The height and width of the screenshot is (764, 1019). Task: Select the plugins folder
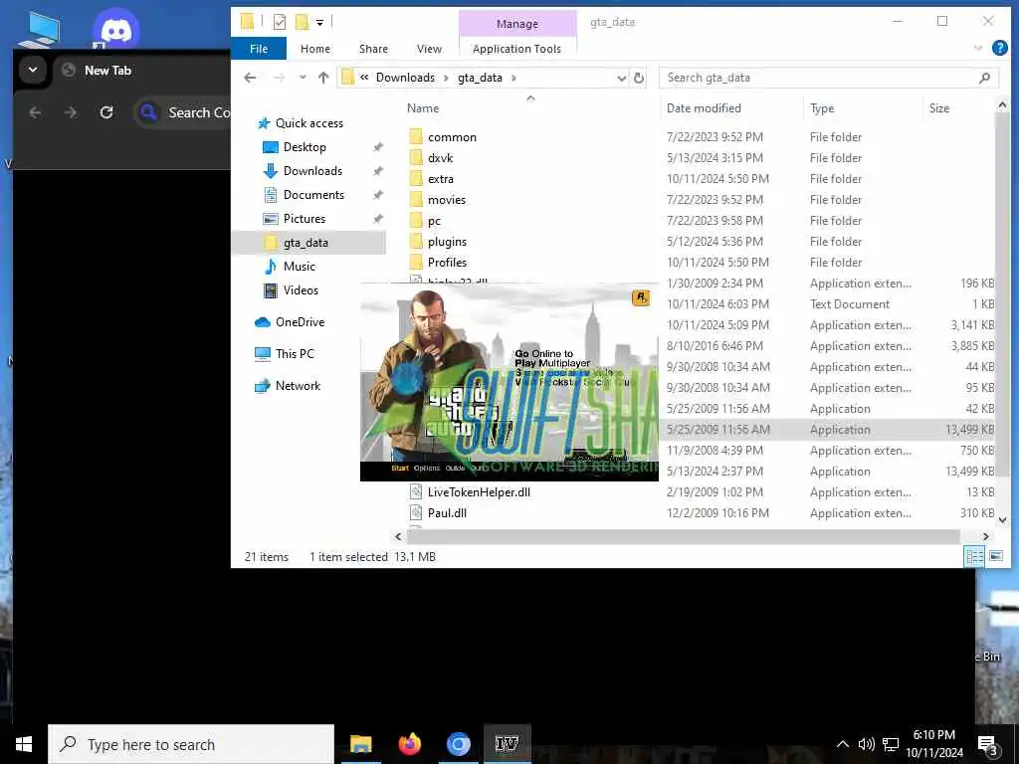pos(447,242)
